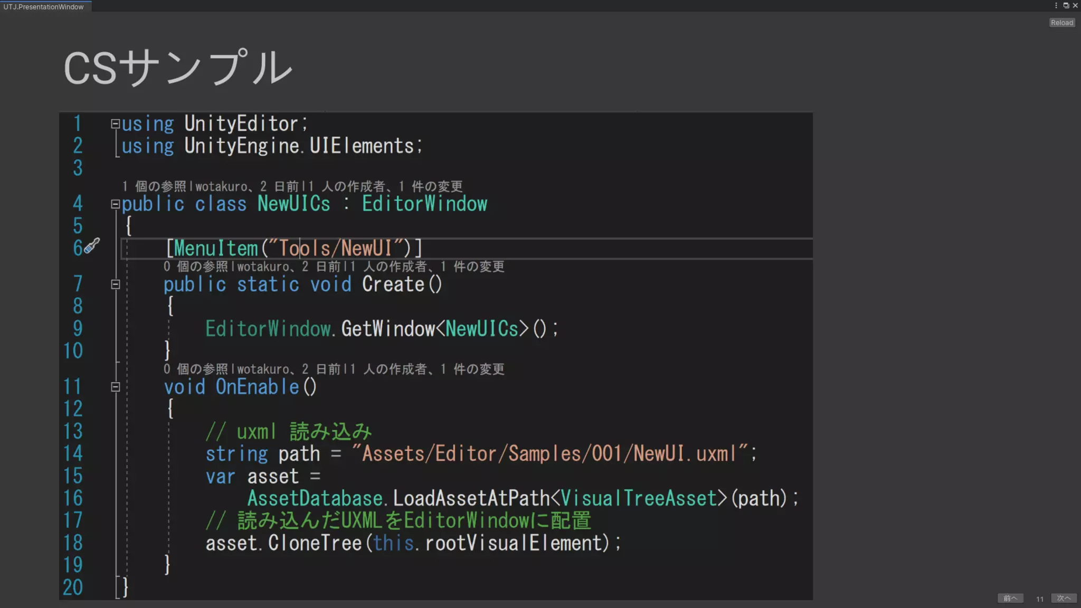Click the slide number 11 indicator

(1039, 599)
